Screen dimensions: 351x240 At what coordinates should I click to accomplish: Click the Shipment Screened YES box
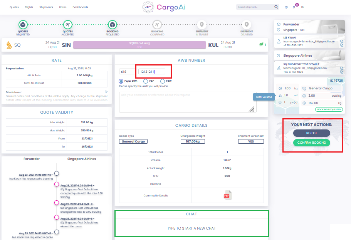click(x=251, y=141)
